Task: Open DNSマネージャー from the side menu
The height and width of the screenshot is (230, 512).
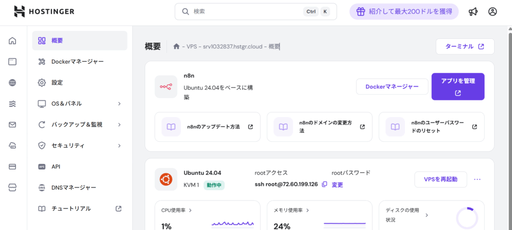Action: (x=73, y=187)
